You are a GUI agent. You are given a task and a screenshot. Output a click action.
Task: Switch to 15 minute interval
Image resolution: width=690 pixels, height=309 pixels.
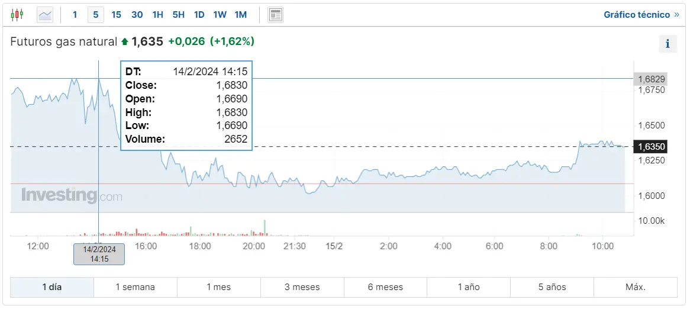coord(116,15)
